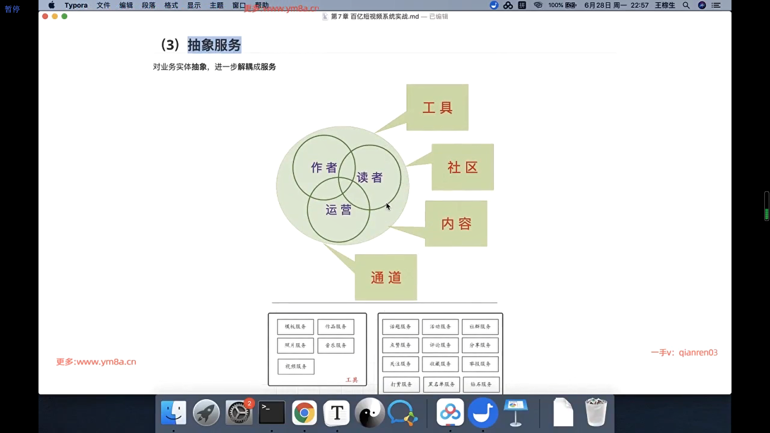Open the notification center list icon
The height and width of the screenshot is (433, 770).
716,5
